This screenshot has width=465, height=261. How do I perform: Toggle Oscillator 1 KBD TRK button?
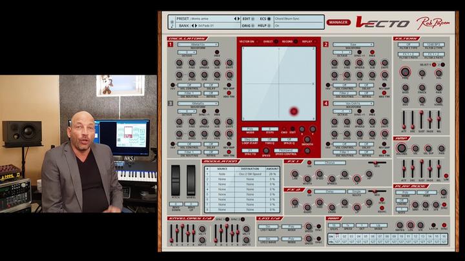pyautogui.click(x=229, y=93)
